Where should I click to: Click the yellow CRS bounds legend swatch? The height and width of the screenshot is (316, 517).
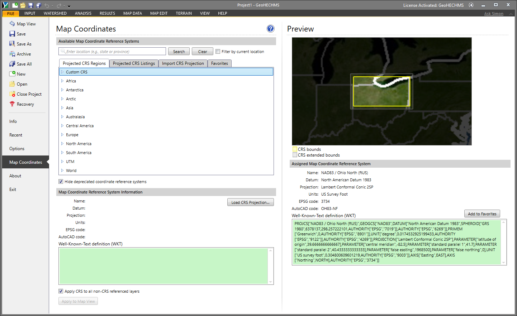(295, 149)
